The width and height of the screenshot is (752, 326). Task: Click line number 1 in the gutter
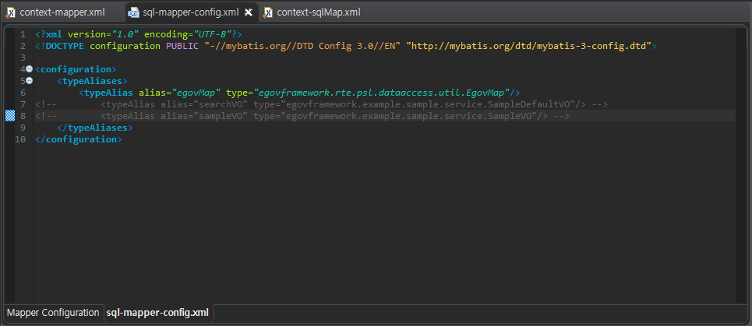[x=23, y=34]
